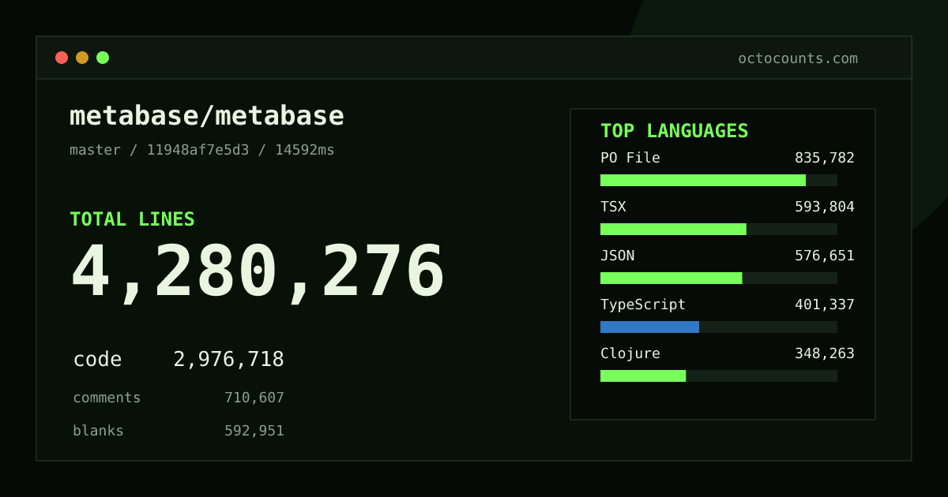Click the PO File language label

pos(630,158)
